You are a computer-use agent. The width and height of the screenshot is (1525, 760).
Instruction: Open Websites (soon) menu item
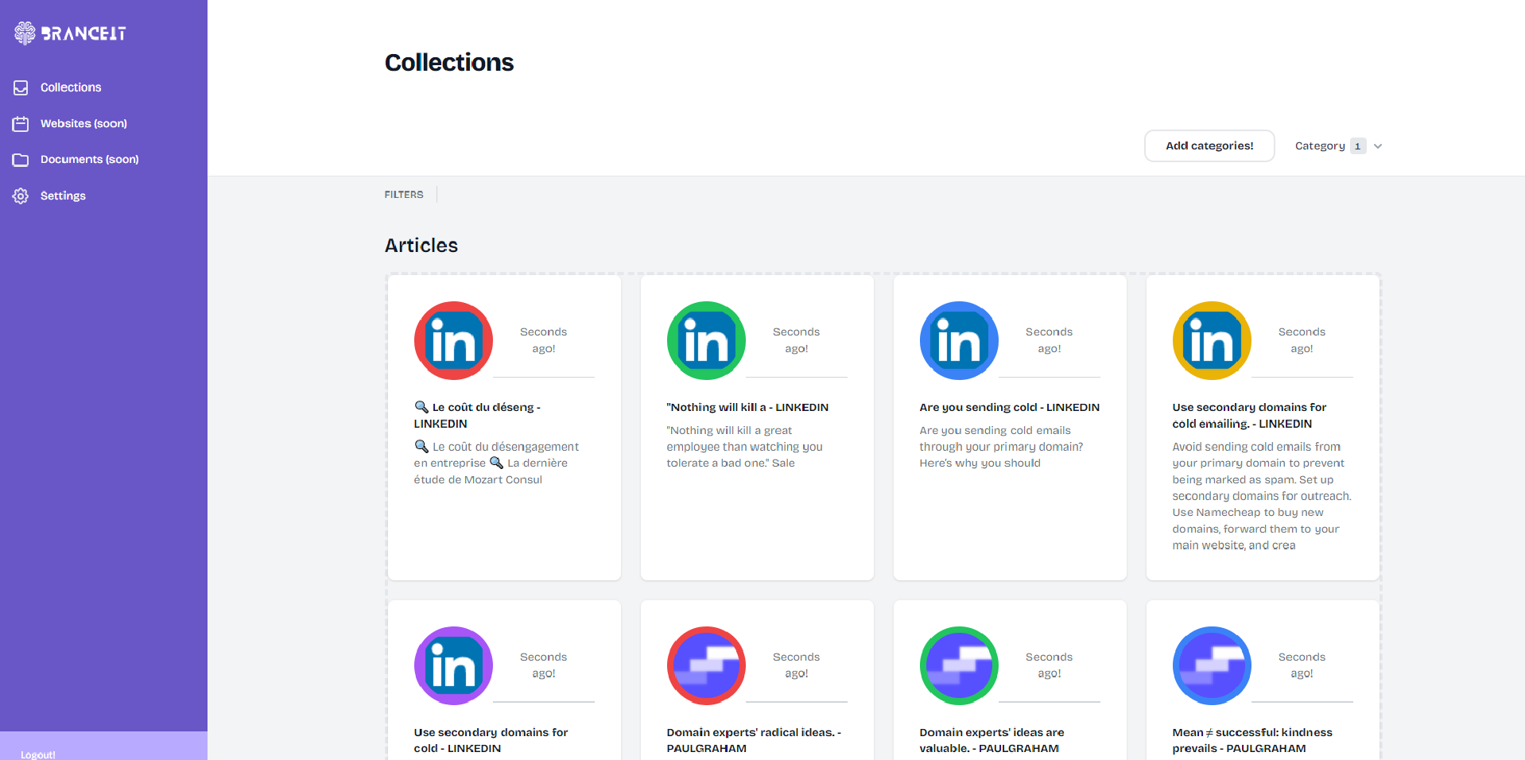point(83,124)
